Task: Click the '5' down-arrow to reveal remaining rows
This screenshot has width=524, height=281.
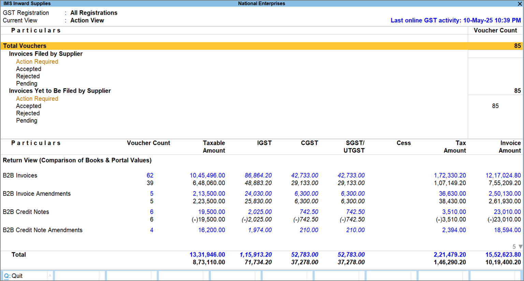Action: tap(516, 246)
